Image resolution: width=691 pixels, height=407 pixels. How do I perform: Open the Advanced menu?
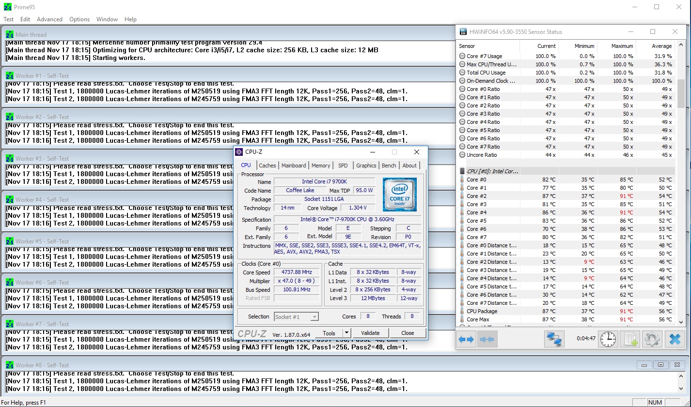[49, 19]
